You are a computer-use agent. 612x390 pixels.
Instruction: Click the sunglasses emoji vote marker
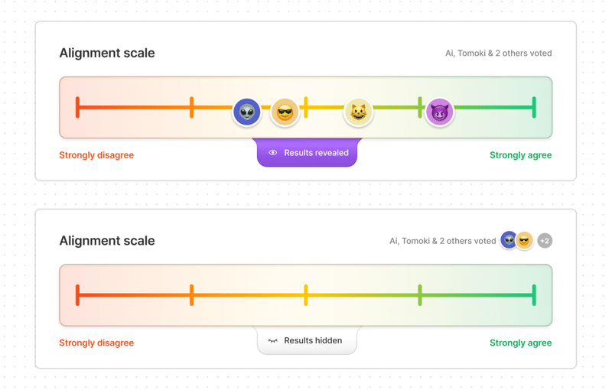[285, 112]
